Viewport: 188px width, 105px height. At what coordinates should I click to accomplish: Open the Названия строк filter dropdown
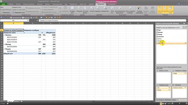click(x=22, y=33)
